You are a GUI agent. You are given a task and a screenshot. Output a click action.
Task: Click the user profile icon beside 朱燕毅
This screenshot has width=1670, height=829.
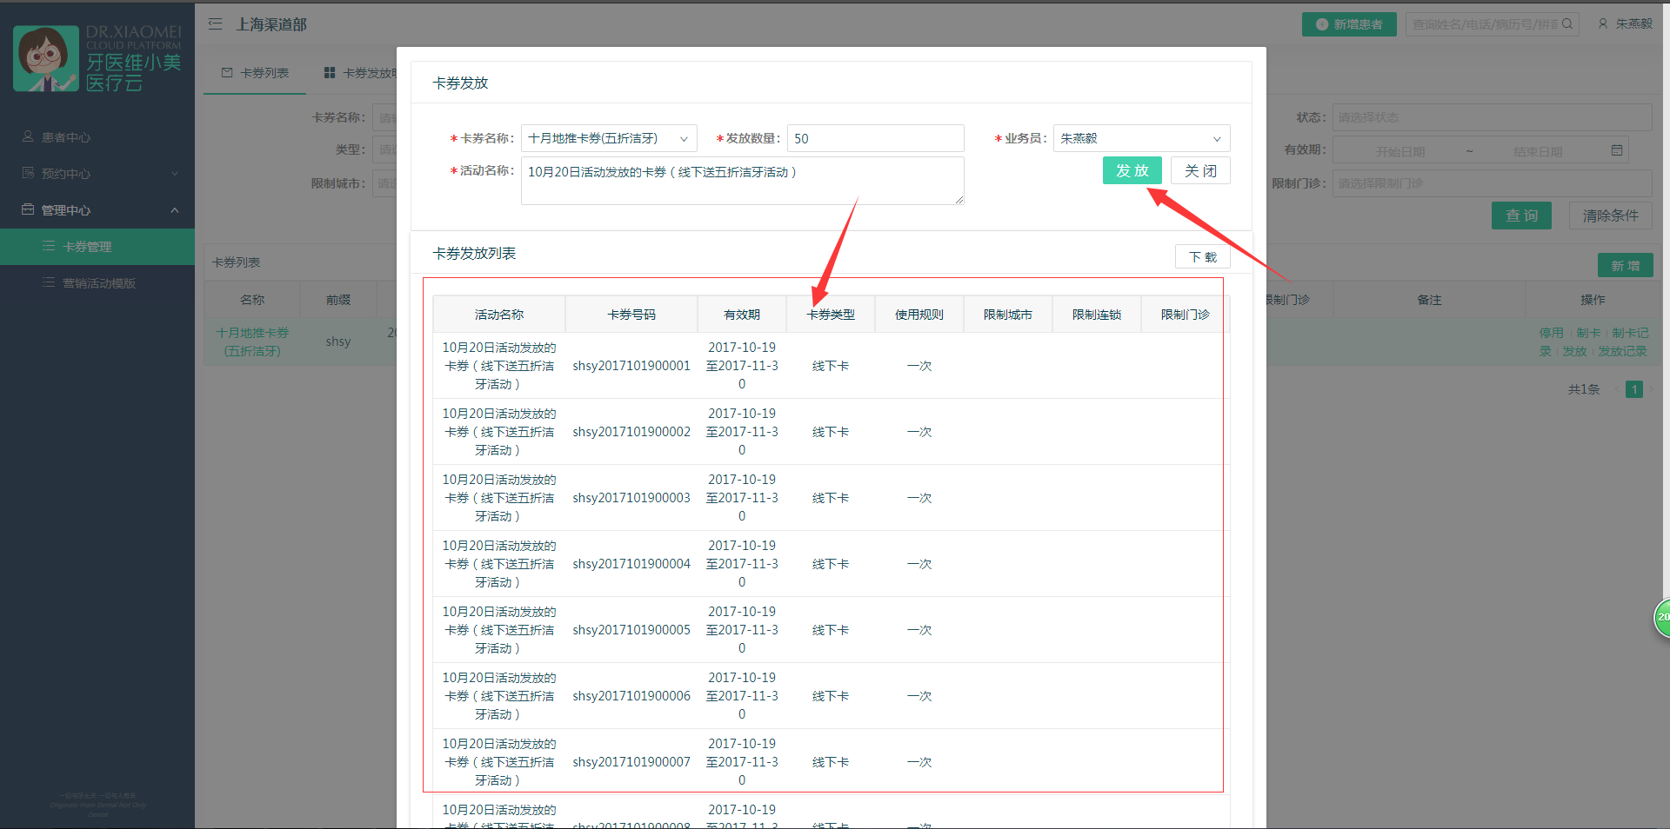1603,24
